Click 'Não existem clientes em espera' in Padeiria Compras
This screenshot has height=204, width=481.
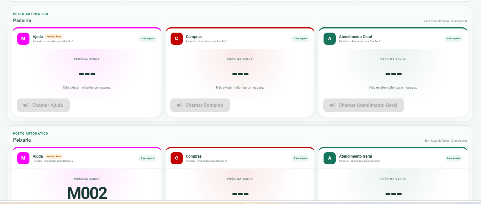(240, 88)
